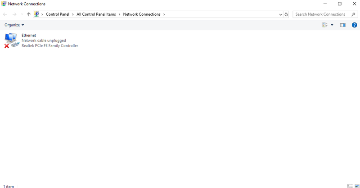Click the Ethernet connection name
This screenshot has width=360, height=188.
click(x=29, y=36)
